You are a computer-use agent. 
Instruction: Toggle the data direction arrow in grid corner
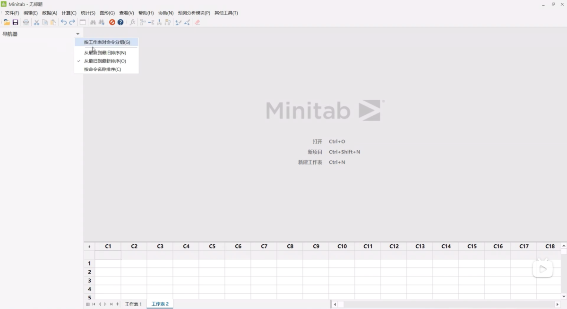click(89, 247)
